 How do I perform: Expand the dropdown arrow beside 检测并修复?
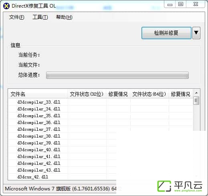[196, 33]
